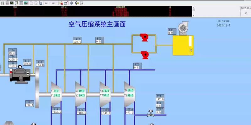Open forward-arrow history dropdown in toolbar
The image size is (251, 125).
(x=57, y=3)
